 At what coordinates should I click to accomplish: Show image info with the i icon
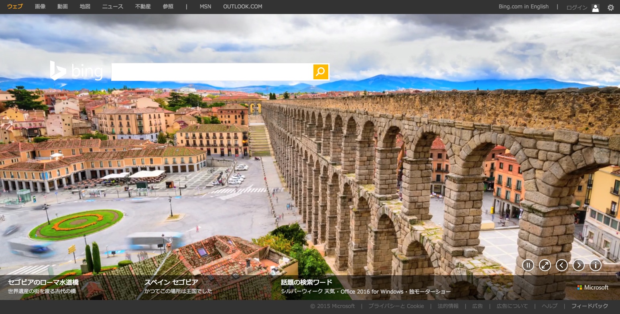point(595,265)
